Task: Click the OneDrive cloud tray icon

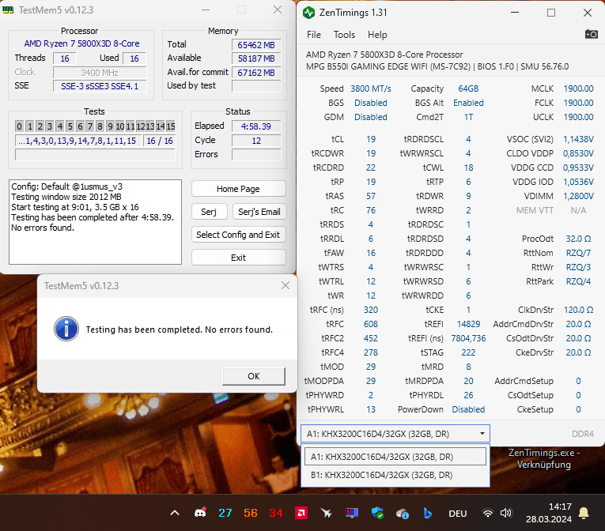Action: (x=403, y=514)
